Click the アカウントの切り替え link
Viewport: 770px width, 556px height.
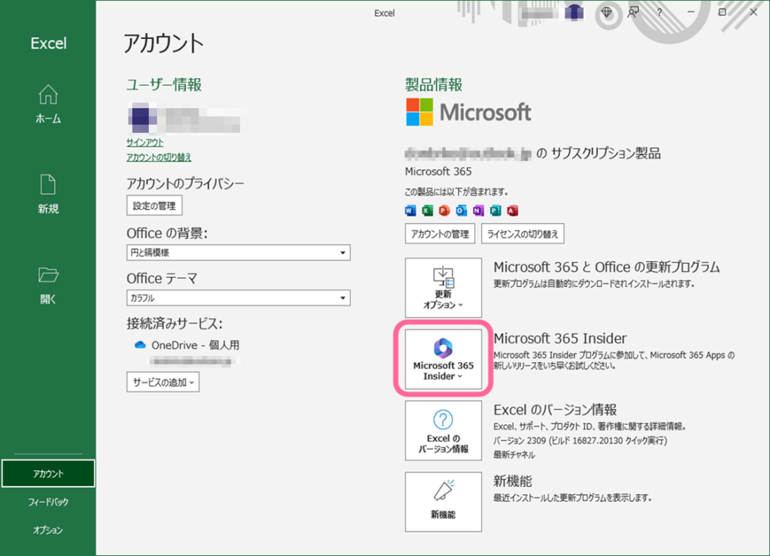(159, 157)
